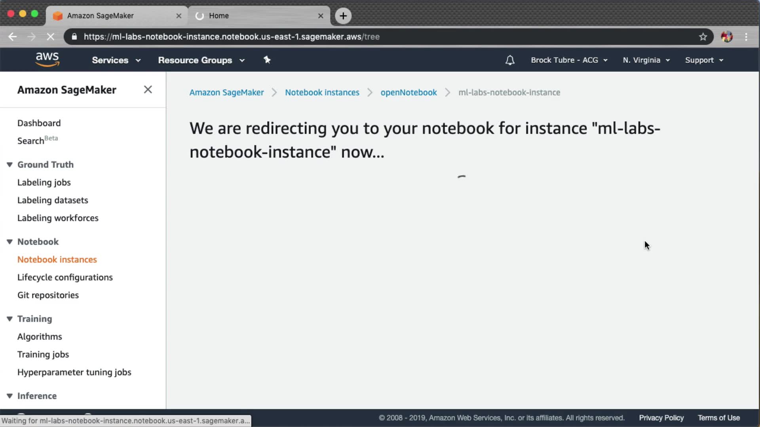Screen dimensions: 760x427
Task: Click the AWS logo home icon
Action: point(47,59)
